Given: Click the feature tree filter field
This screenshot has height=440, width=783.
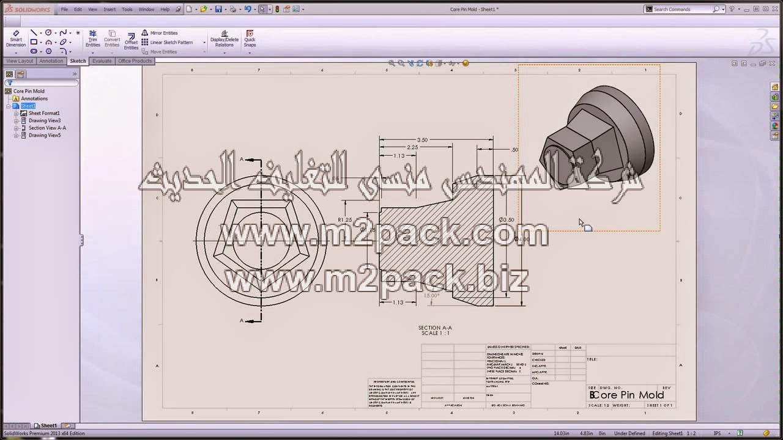Looking at the screenshot, I should point(42,82).
